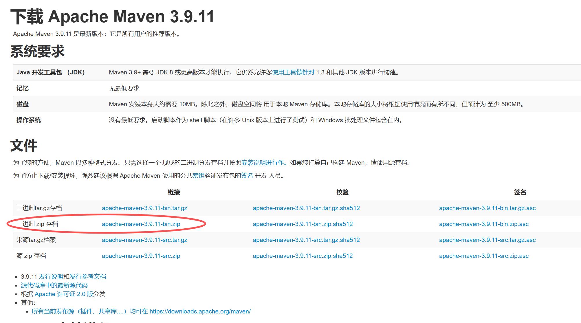Viewport: 581px width, 323px height.
Task: Click the 签名 signature link in paragraph
Action: 247,176
